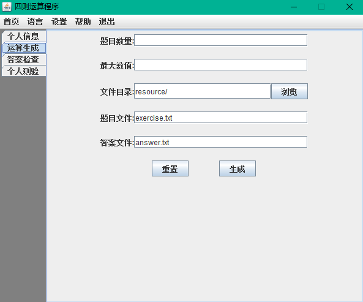Open the 设置 menu
363x302 pixels.
click(59, 21)
